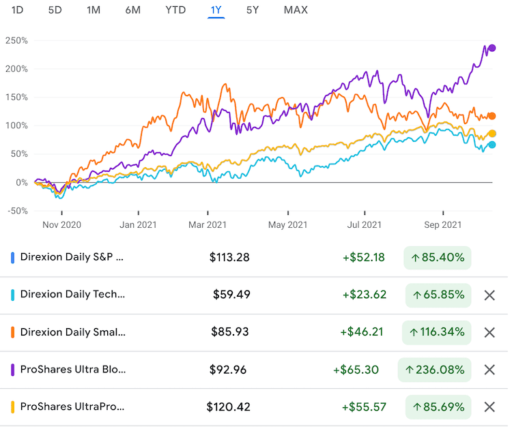
Task: Click the $92.96 price value
Action: pyautogui.click(x=228, y=370)
